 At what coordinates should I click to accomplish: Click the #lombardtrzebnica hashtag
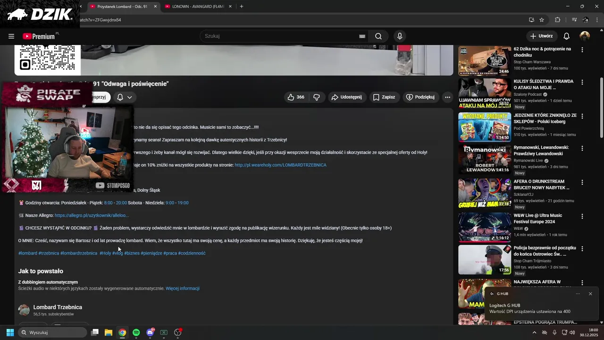point(79,253)
